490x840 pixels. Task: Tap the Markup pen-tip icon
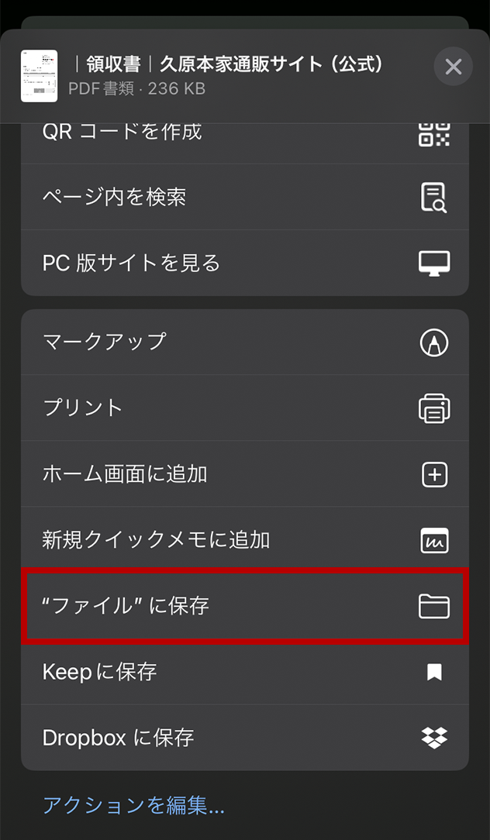(433, 343)
